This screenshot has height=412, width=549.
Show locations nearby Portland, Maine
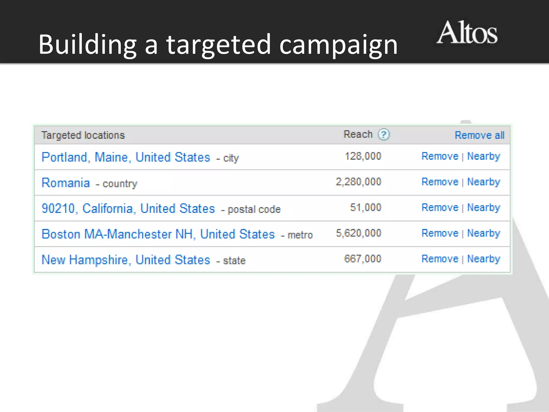pos(484,157)
